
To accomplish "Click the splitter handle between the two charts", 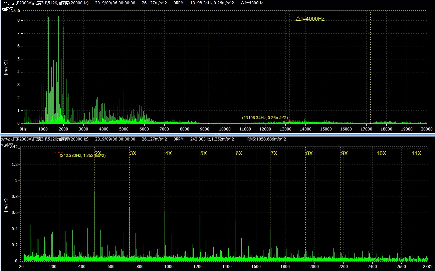I will (x=217, y=134).
